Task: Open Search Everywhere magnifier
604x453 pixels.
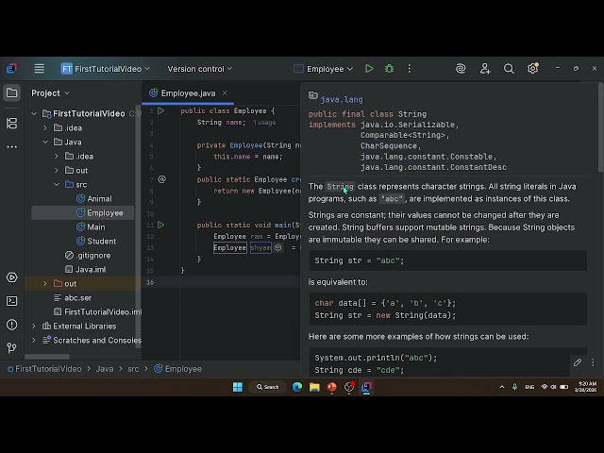Action: (509, 69)
